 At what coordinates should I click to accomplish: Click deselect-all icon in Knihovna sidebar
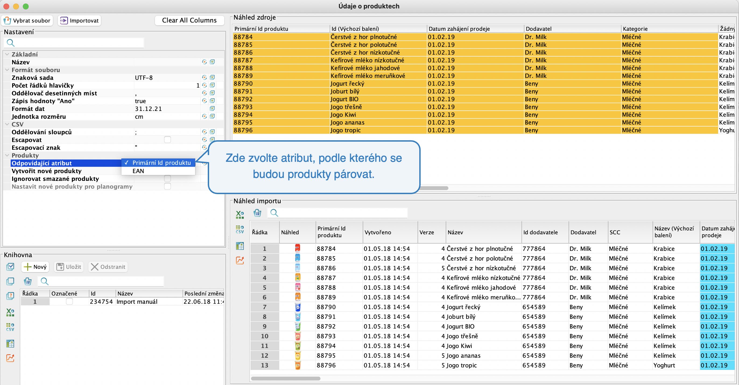pyautogui.click(x=10, y=281)
